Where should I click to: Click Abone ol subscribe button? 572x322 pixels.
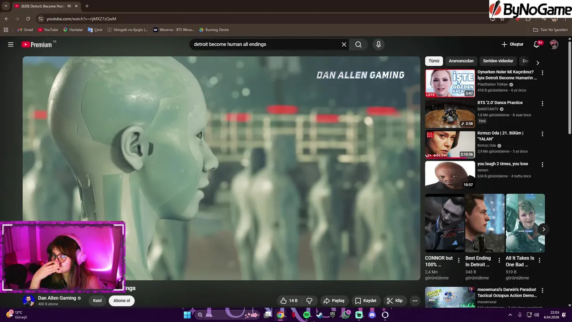tap(122, 301)
